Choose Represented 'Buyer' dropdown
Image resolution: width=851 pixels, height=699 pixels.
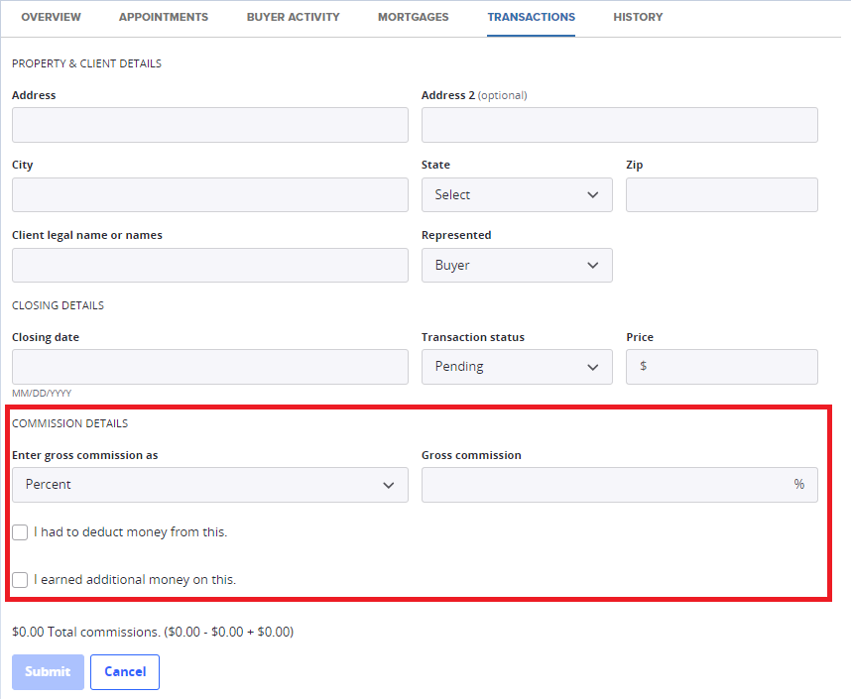click(517, 266)
